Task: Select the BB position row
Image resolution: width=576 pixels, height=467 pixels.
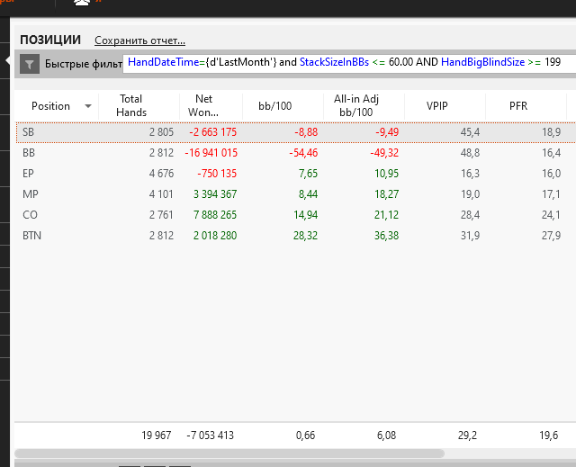Action: pos(296,153)
